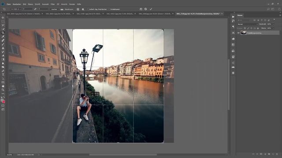Select the Horizontal Type tool
282x158 pixels.
point(3,75)
